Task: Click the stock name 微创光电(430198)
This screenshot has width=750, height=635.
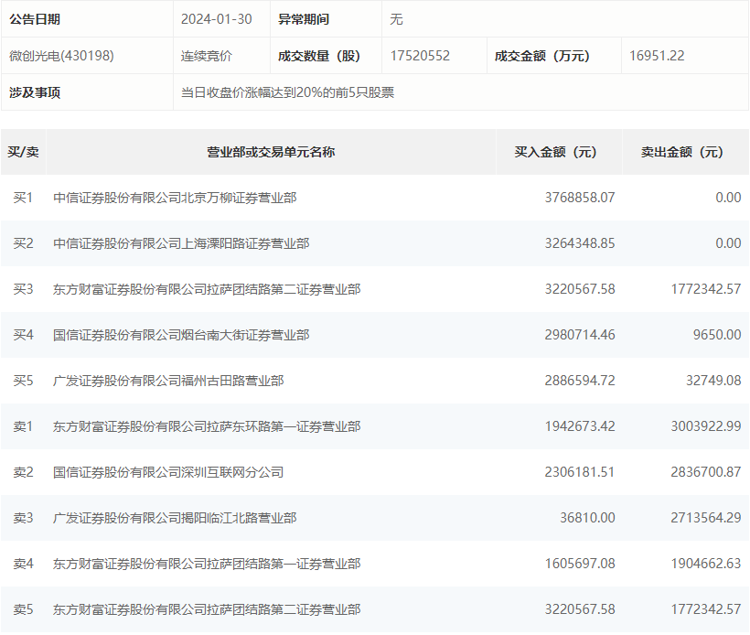Action: (61, 56)
